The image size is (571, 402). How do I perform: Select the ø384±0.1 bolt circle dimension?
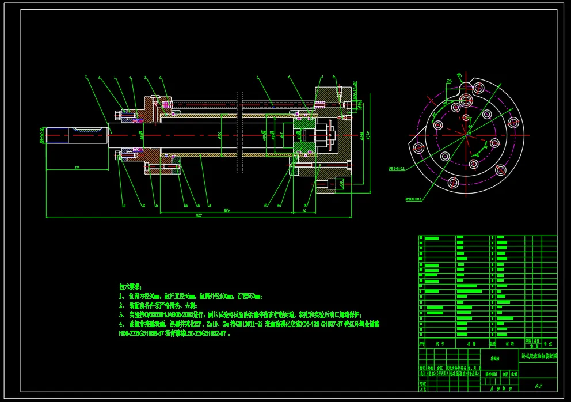point(414,199)
